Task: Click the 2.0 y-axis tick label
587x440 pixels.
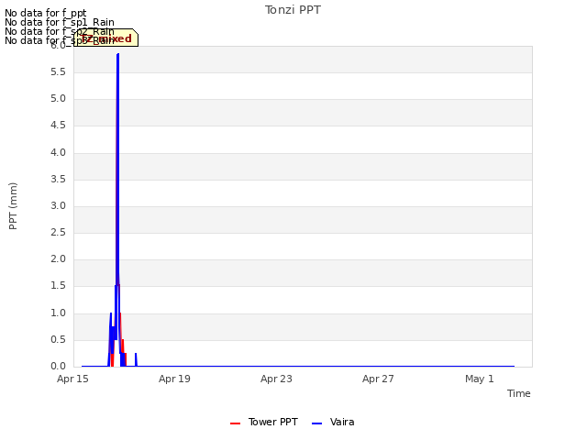Action: (58, 258)
